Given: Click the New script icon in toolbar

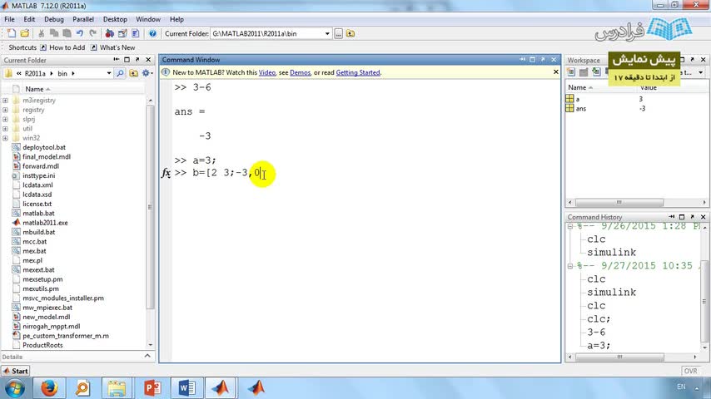Looking at the screenshot, I should tap(12, 33).
